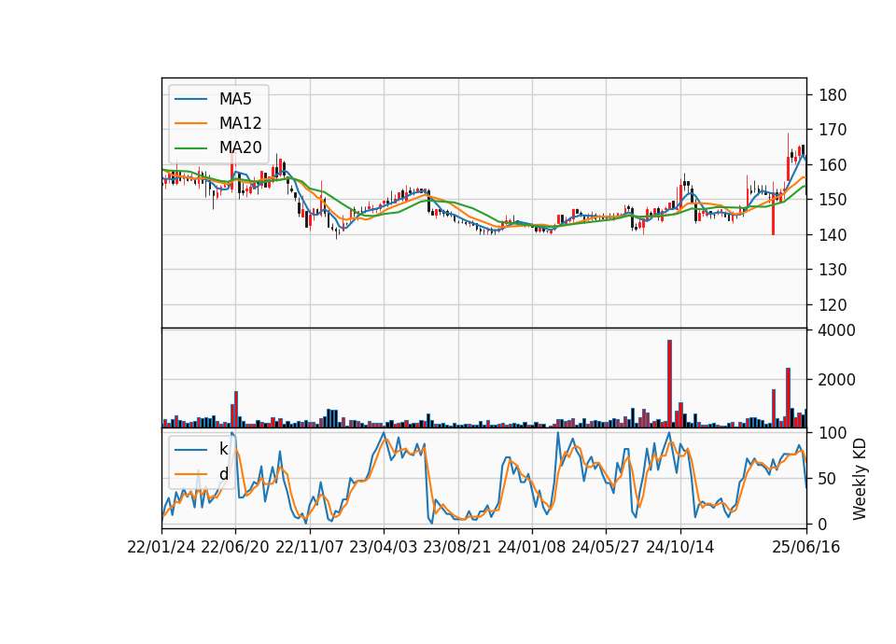Click the 25/06/16 date tick label
The image size is (896, 644).
pyautogui.click(x=806, y=548)
